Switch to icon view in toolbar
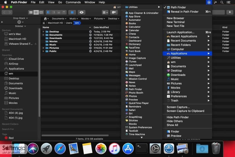Screen dimensions: 235x157 click(x=31, y=13)
